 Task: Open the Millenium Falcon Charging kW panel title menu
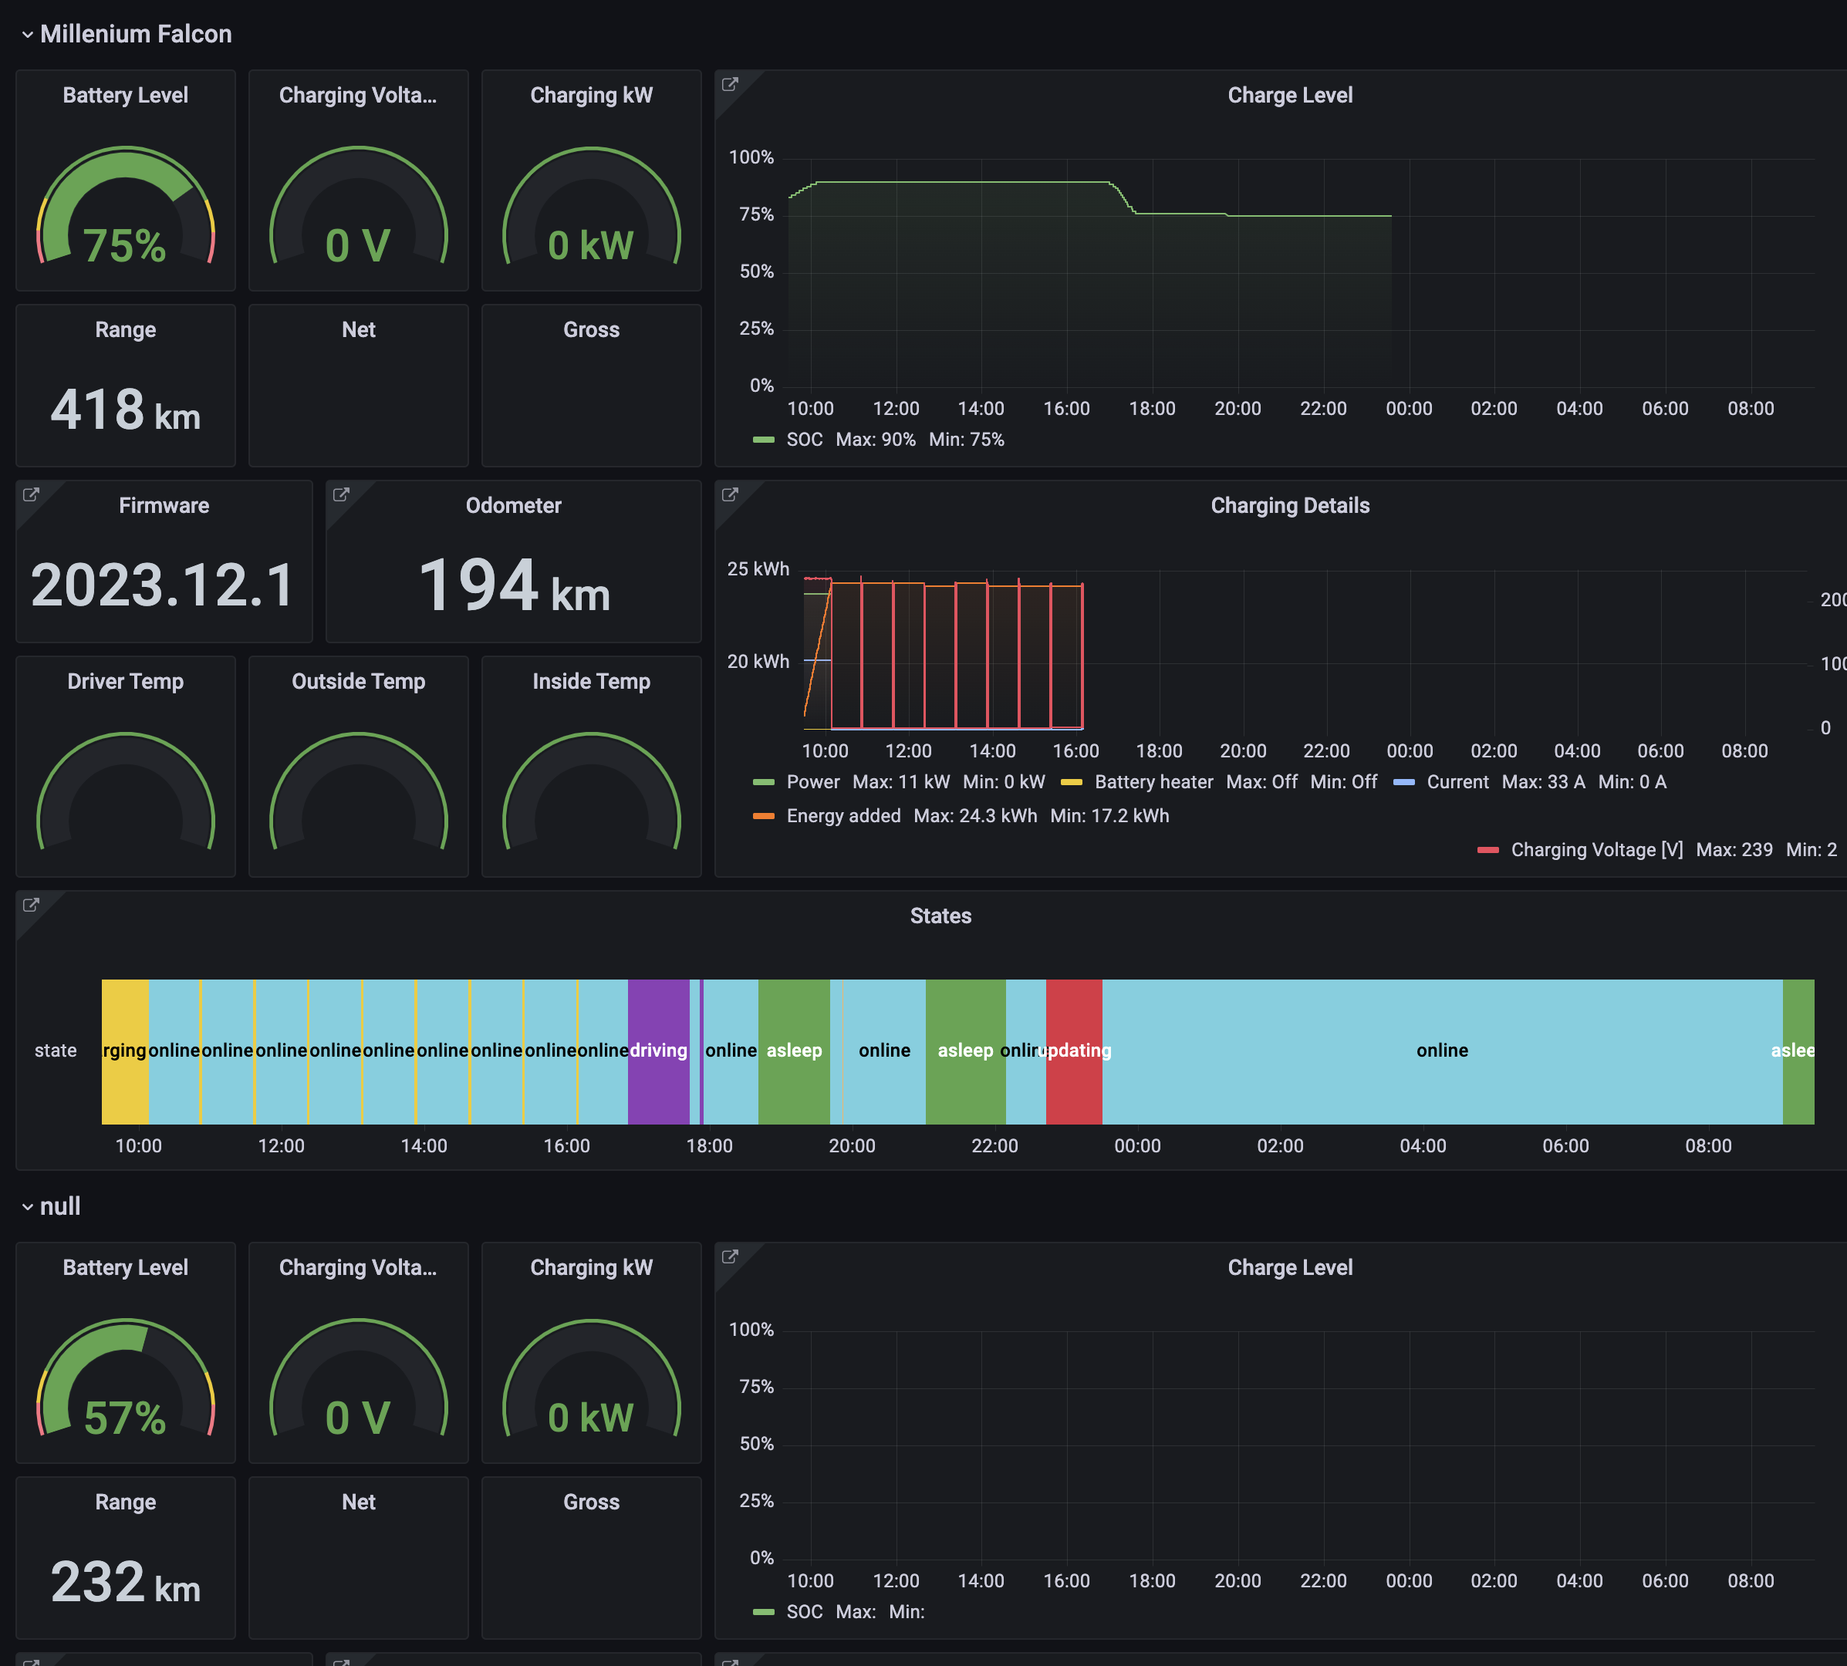[592, 95]
